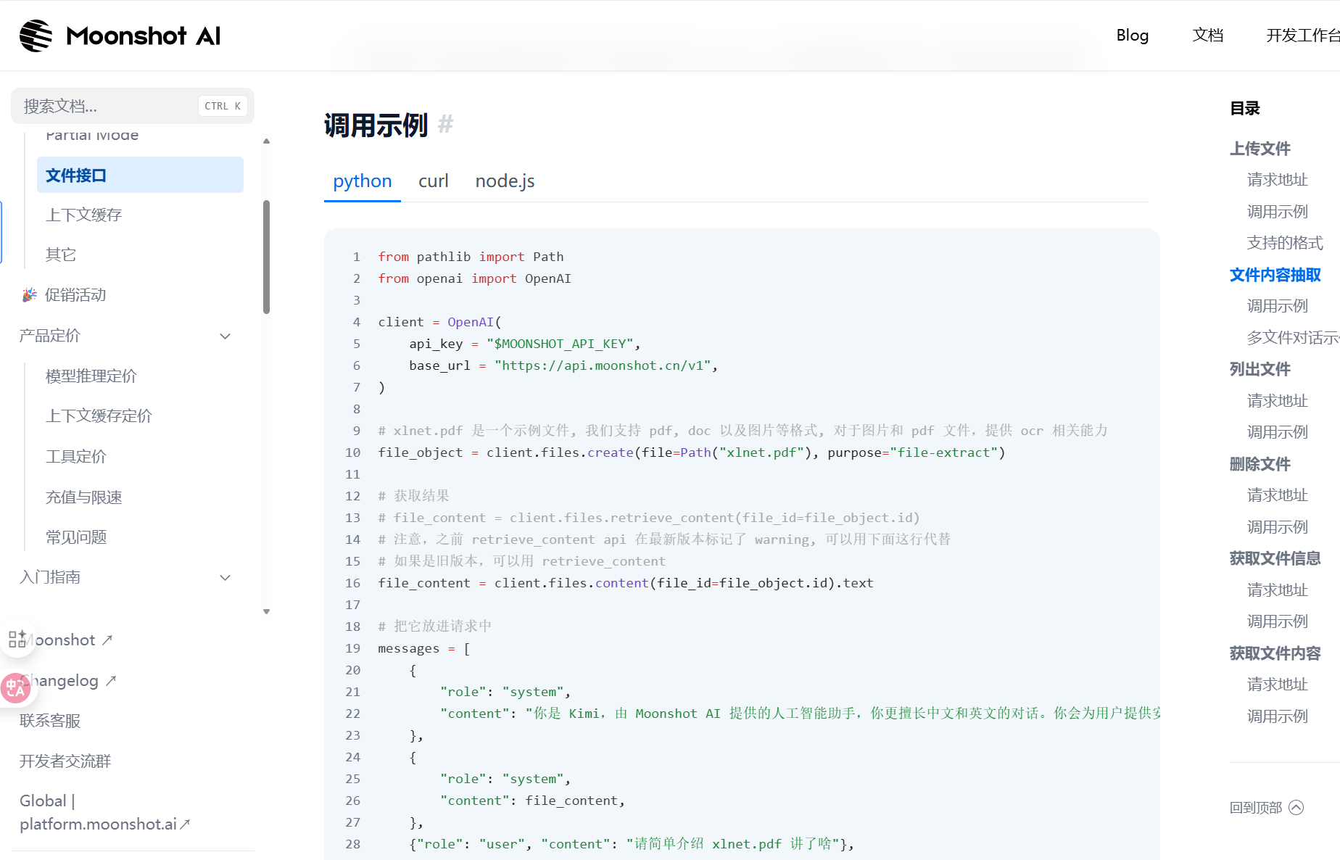Click sidebar scrollbar up arrow
The width and height of the screenshot is (1340, 860).
click(267, 141)
